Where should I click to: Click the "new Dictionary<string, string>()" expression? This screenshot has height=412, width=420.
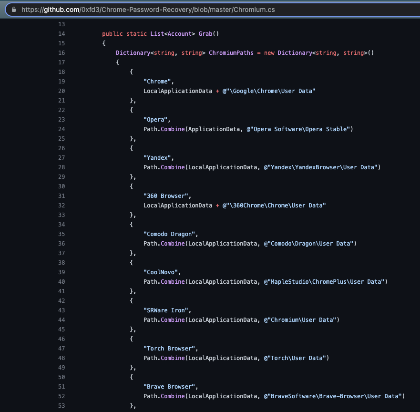pyautogui.click(x=319, y=53)
